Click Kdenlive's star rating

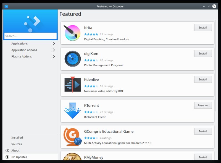click(91, 86)
